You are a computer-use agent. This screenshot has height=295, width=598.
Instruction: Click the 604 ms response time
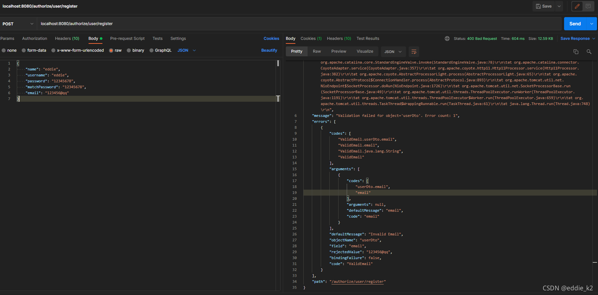coord(518,39)
